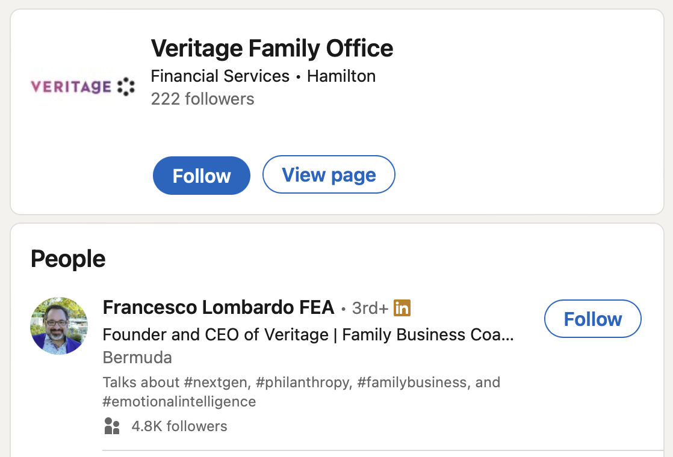673x457 pixels.
Task: Follow Francesco Lombardo
Action: 592,319
